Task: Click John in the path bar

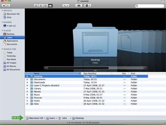Action: click(63, 118)
